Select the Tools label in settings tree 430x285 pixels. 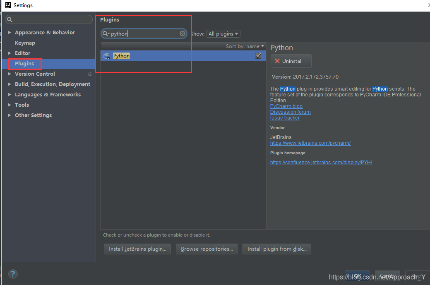pyautogui.click(x=22, y=105)
